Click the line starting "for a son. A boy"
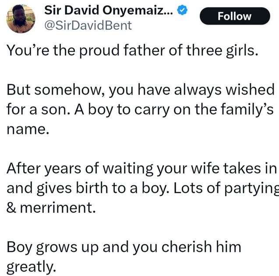Viewport: 279px width, 276px height. (x=140, y=110)
